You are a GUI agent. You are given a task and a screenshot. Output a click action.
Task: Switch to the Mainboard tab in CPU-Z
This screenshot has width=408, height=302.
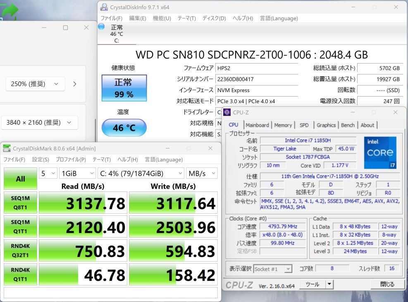click(x=258, y=125)
